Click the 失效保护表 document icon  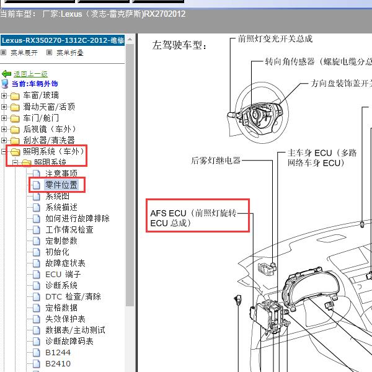[x=37, y=319]
